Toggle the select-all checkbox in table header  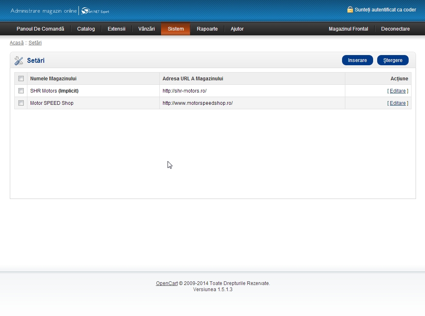21,79
